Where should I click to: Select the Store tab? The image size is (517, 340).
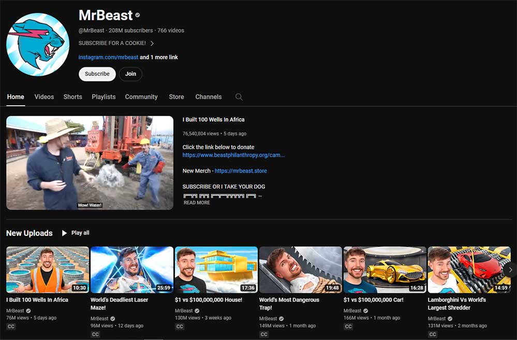[x=176, y=97]
